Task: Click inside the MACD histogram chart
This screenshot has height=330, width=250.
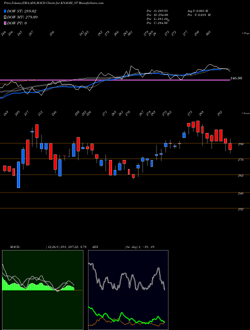Action: [42, 290]
